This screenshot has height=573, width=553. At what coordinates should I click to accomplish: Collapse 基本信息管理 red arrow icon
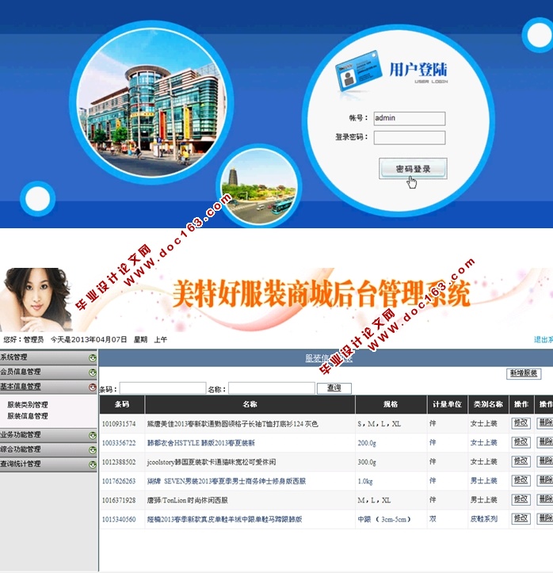tap(93, 387)
